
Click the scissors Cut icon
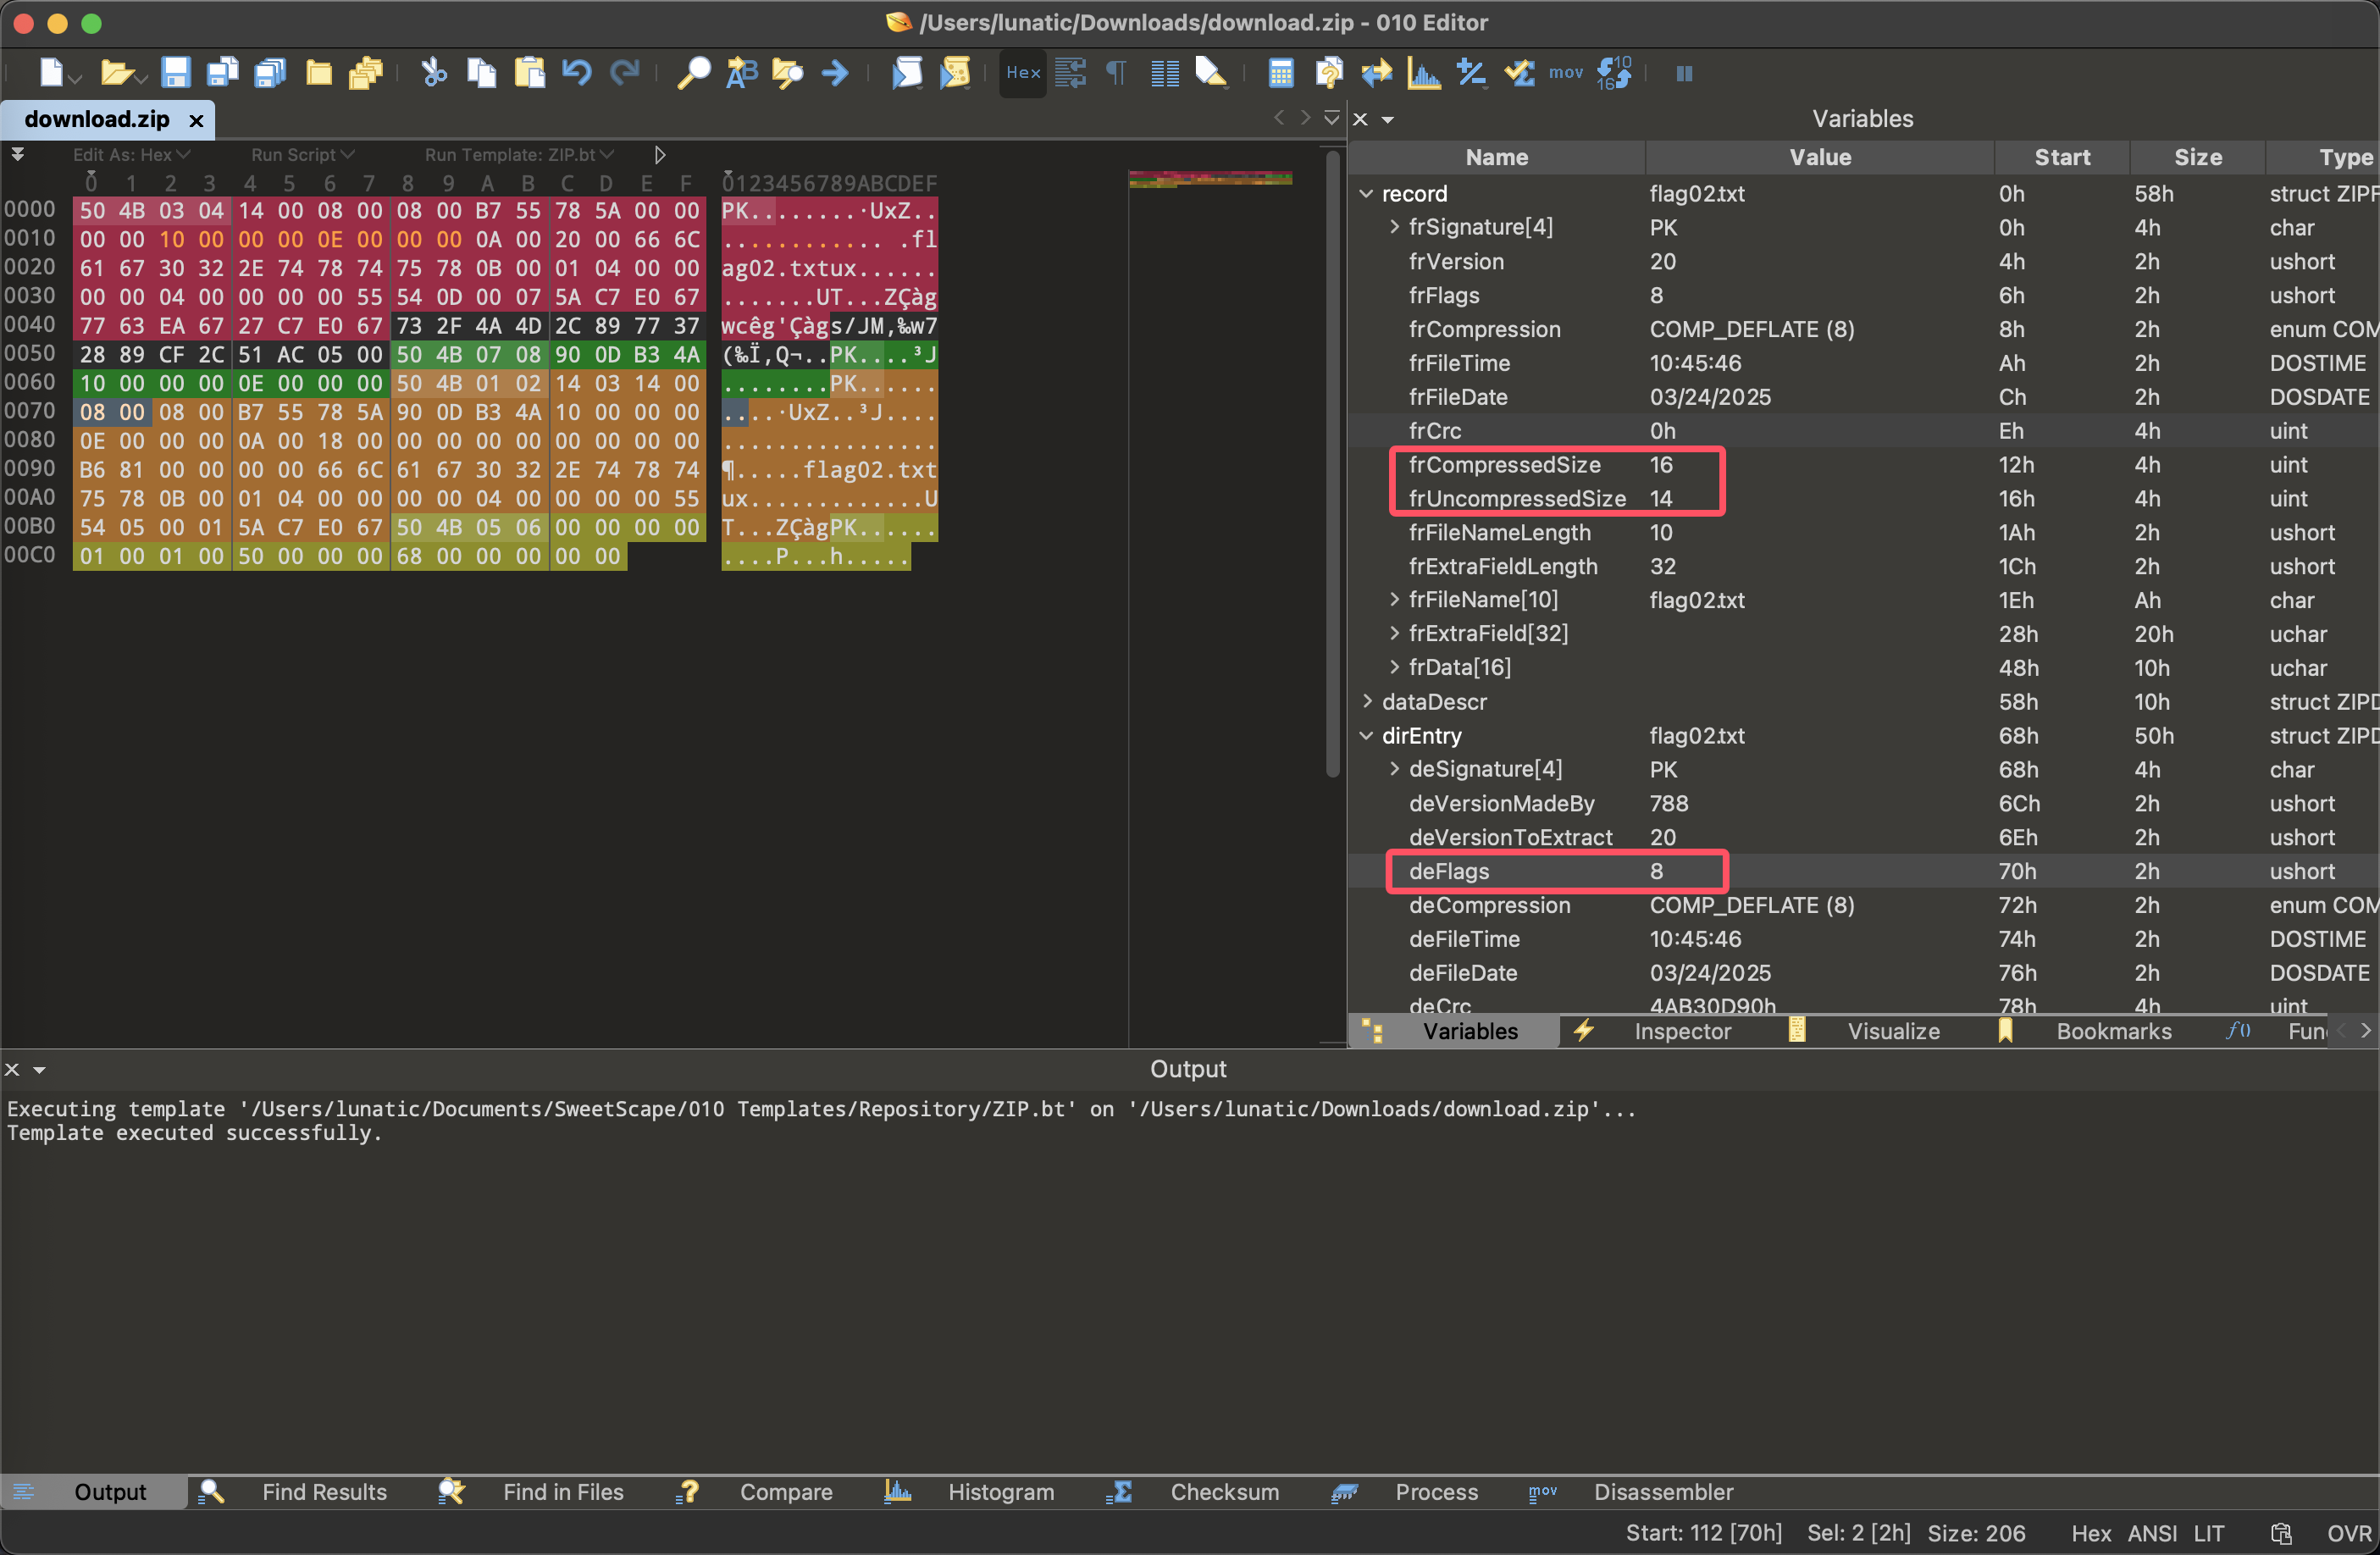click(x=433, y=73)
